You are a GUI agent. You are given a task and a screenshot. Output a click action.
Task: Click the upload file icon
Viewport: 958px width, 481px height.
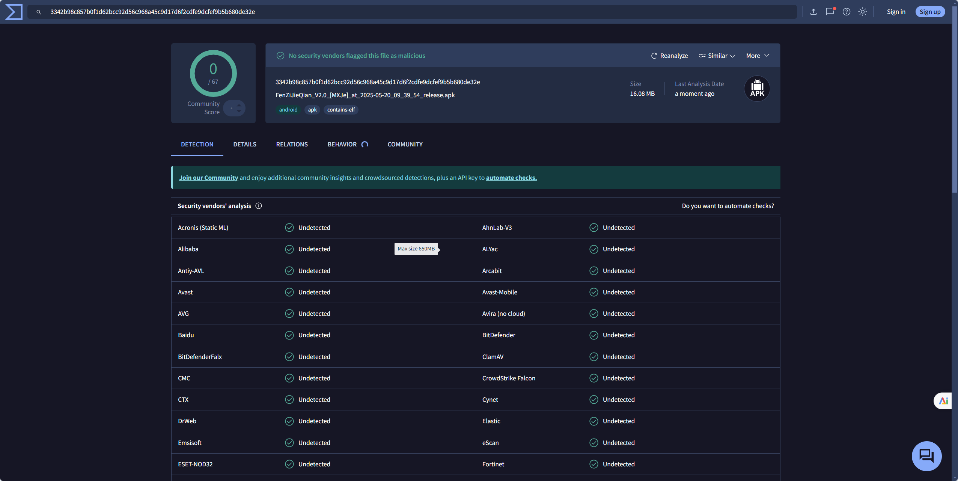coord(813,12)
